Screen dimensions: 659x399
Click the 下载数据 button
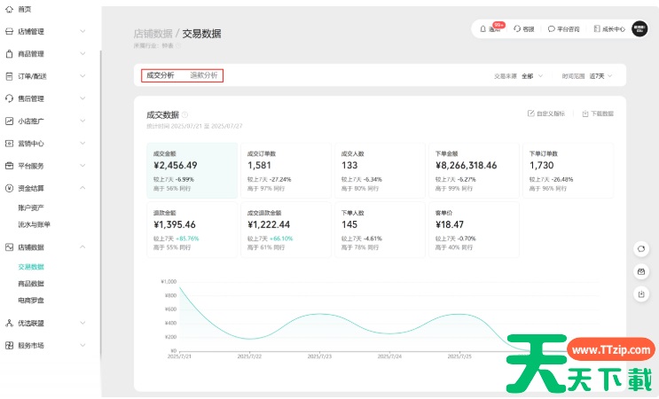(x=597, y=113)
